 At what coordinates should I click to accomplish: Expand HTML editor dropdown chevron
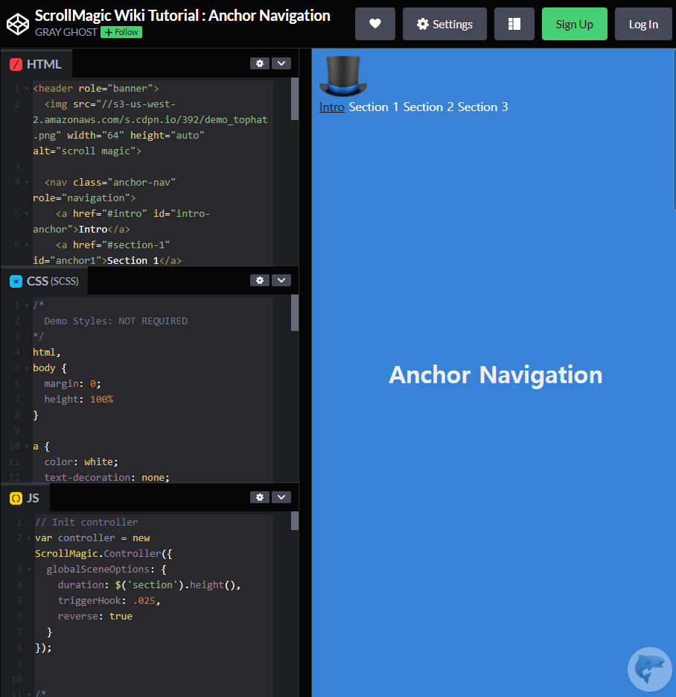coord(281,63)
